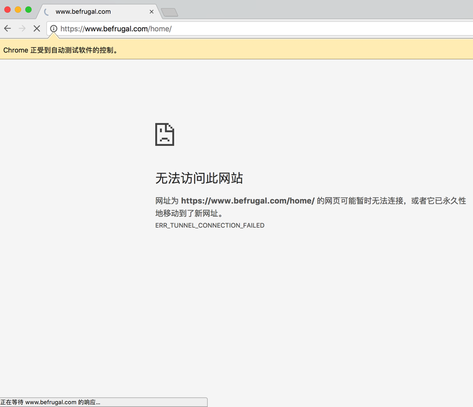
Task: Click the ERR_TUNNEL_CONNECTION_FAILED error code
Action: click(210, 226)
